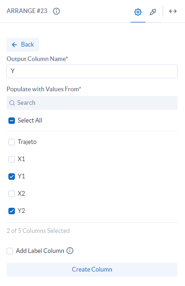185x286 pixels.
Task: Switch to the pin icon tab
Action: point(153,12)
